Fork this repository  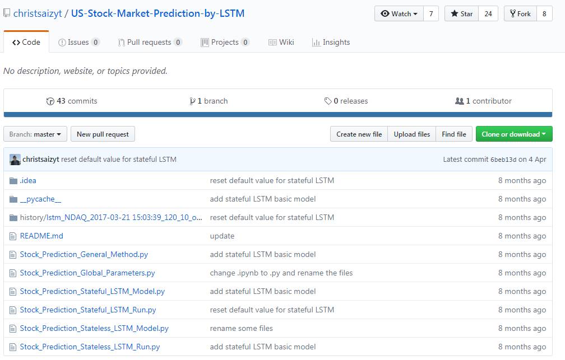520,13
